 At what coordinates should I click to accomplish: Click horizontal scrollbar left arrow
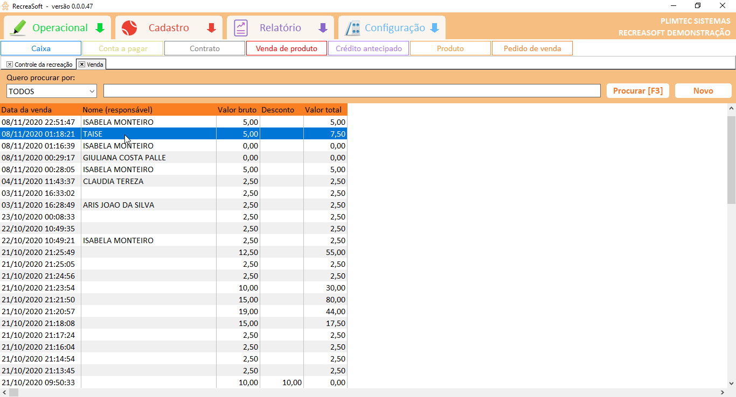tap(4, 393)
